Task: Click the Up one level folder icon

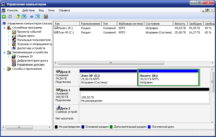Action: (18, 16)
